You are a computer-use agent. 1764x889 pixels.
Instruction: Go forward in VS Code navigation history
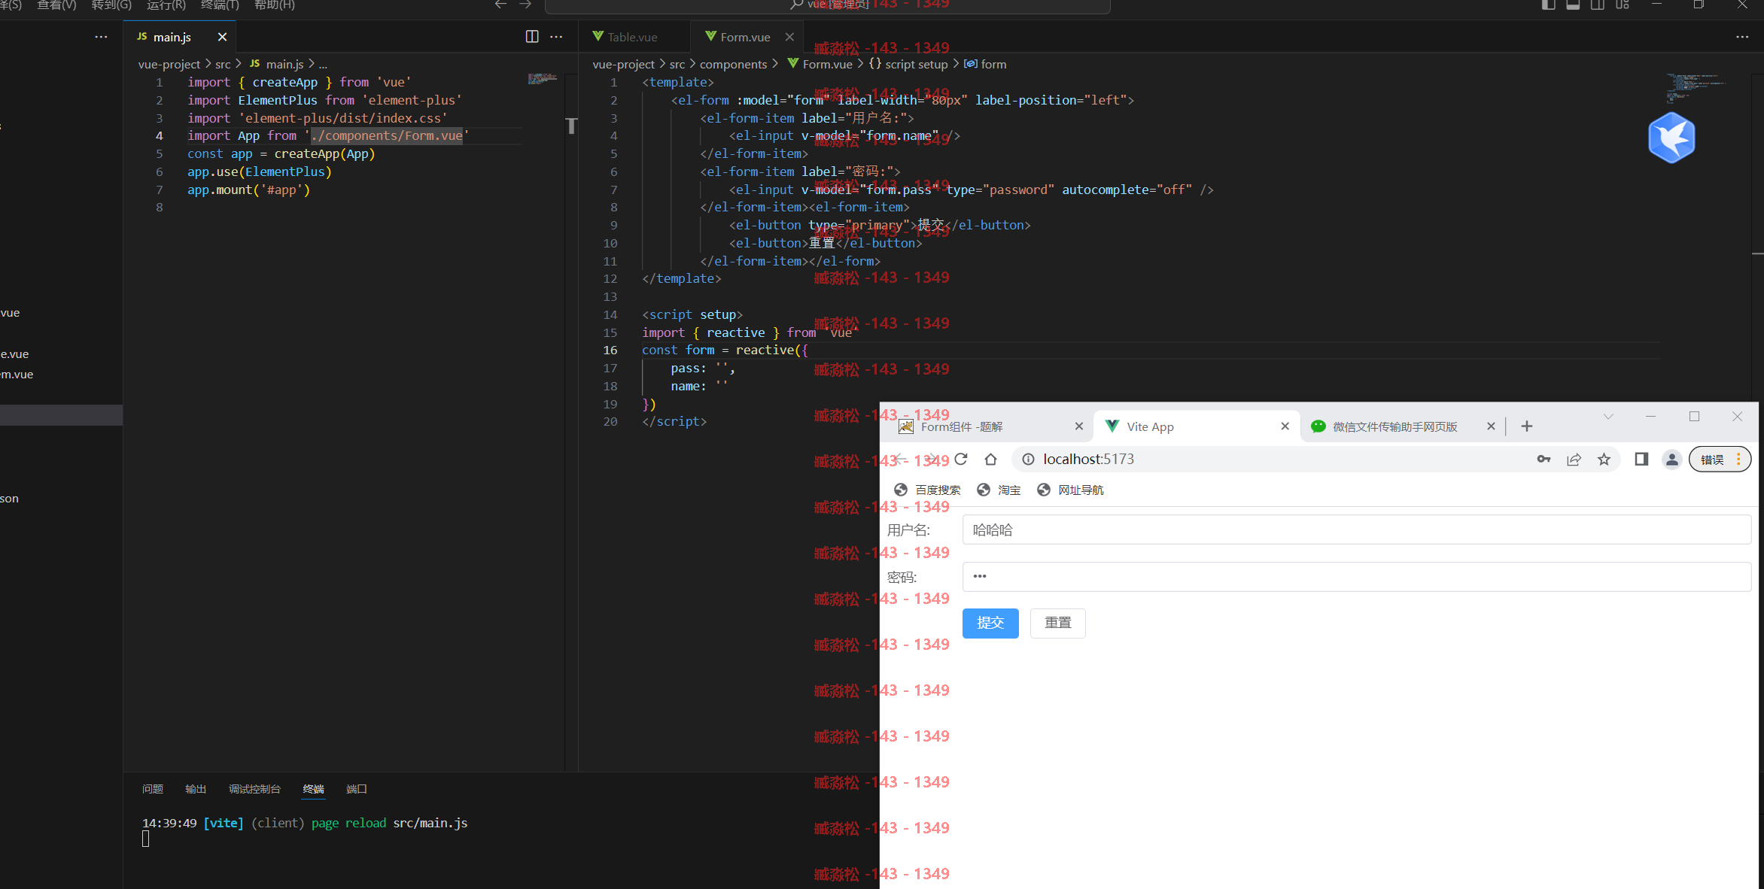pos(526,5)
